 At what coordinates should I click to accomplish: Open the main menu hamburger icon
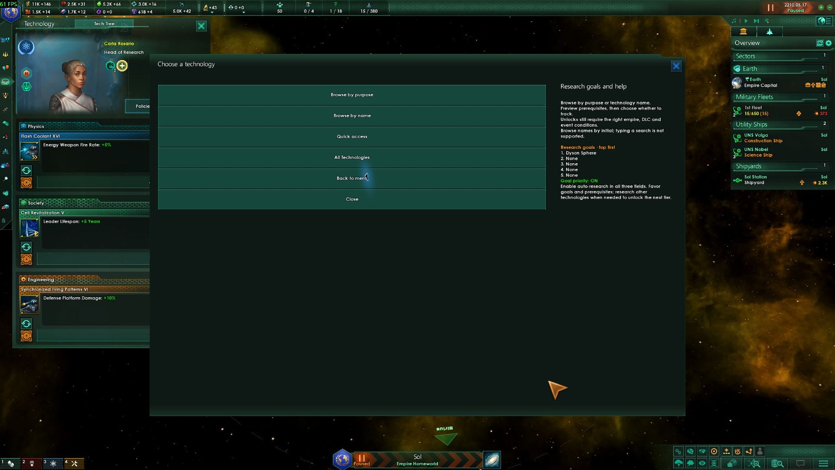823,463
